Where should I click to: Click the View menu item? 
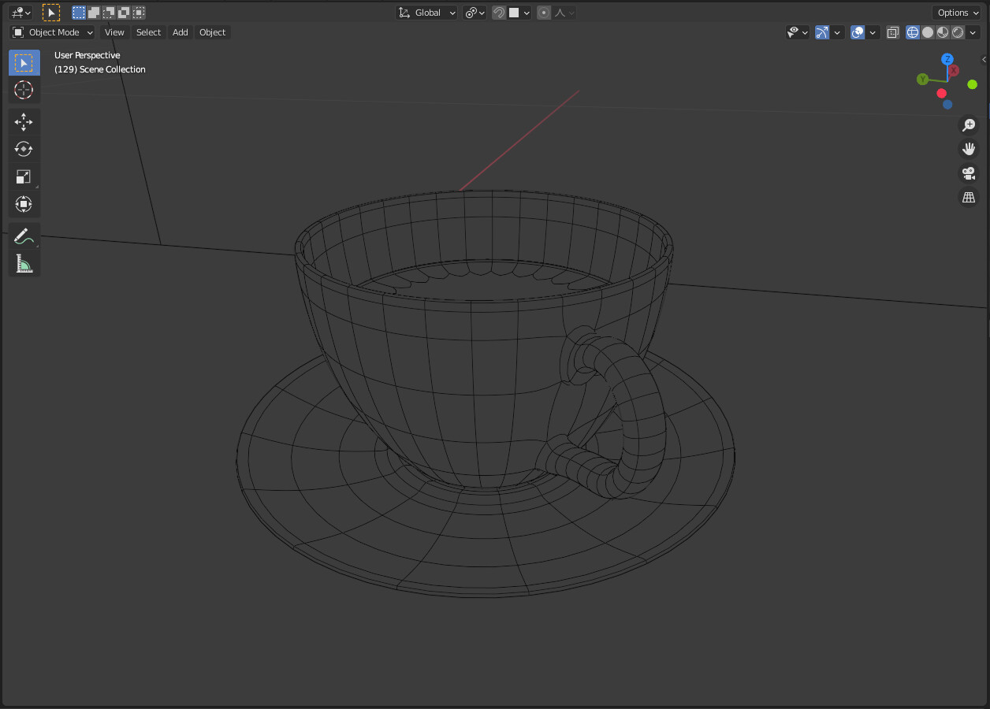click(114, 32)
